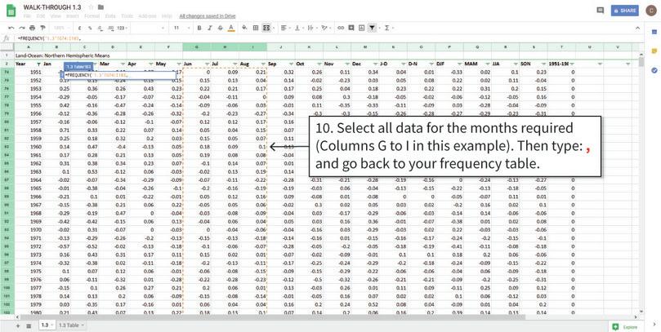This screenshot has height=332, width=661.
Task: Star the WALK-THROUGH 1.3 document
Action: coord(91,7)
